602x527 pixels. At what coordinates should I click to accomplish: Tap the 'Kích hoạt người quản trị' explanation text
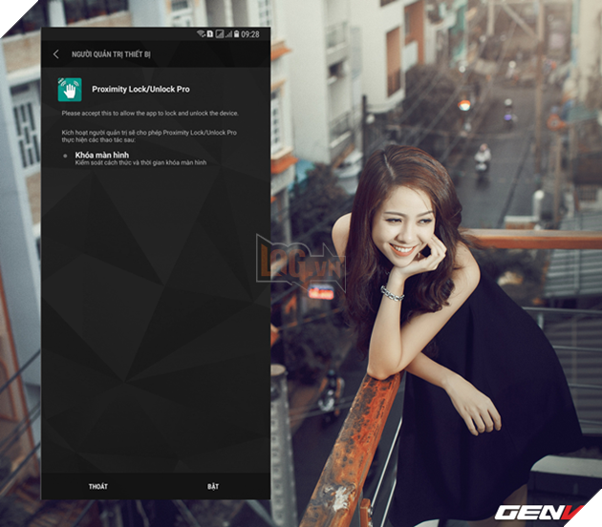tap(149, 137)
